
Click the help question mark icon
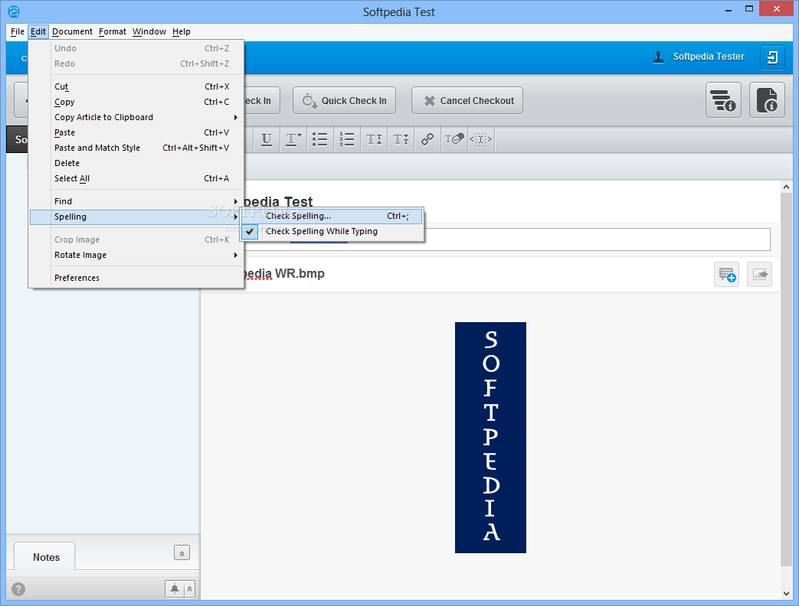pos(18,589)
